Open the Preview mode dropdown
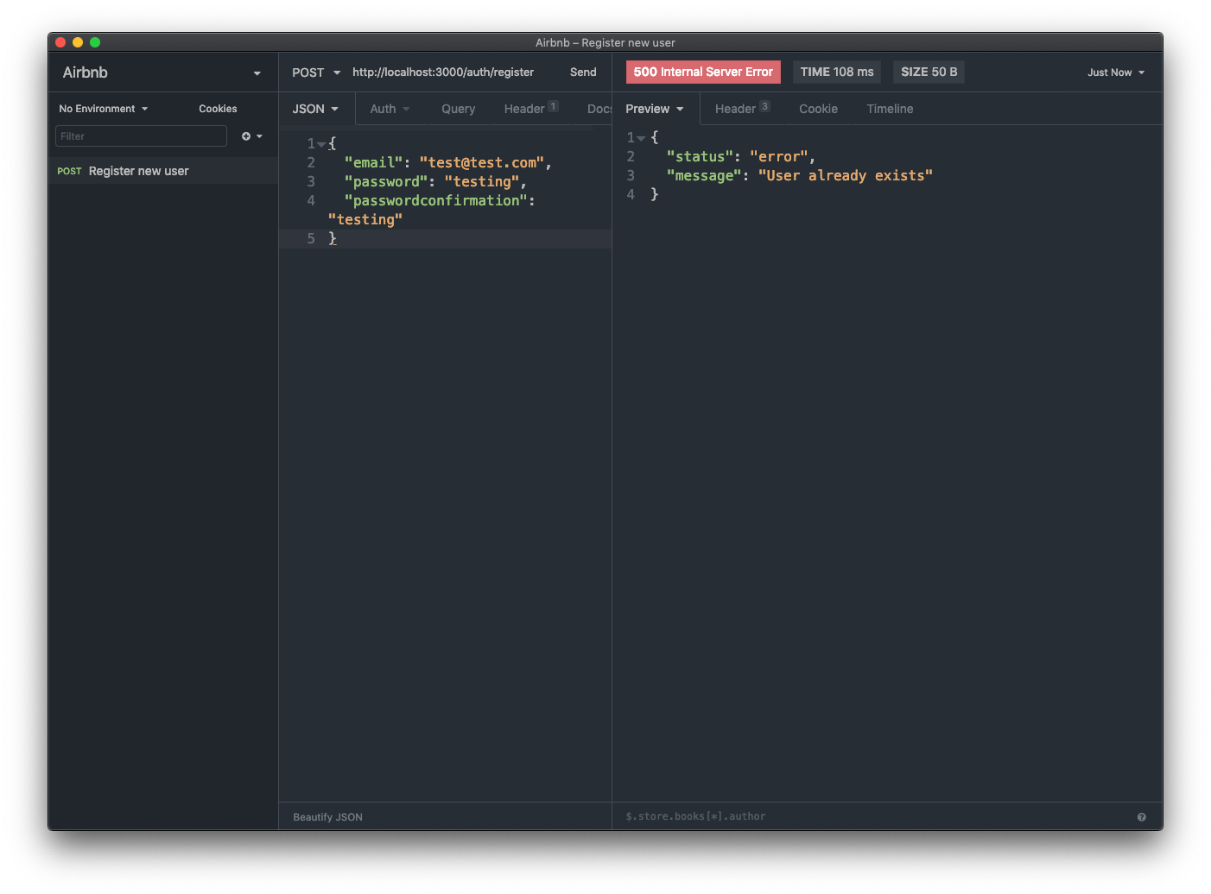The height and width of the screenshot is (894, 1211). 655,109
